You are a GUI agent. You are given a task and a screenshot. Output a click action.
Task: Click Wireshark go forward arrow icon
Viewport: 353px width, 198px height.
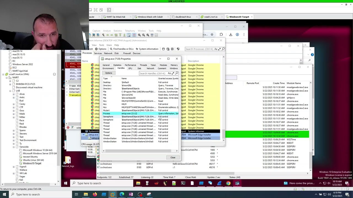click(112, 35)
